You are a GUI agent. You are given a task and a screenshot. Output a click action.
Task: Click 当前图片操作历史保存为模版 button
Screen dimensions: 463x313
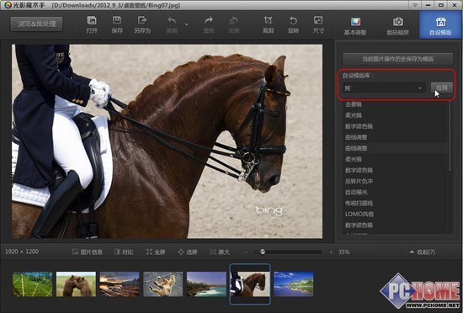[397, 59]
